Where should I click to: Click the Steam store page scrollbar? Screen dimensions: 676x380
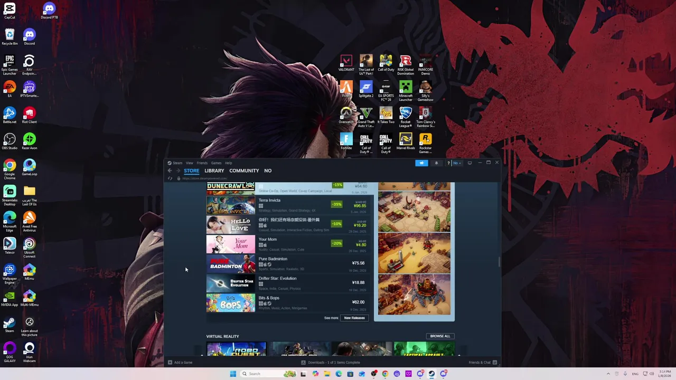click(x=499, y=262)
